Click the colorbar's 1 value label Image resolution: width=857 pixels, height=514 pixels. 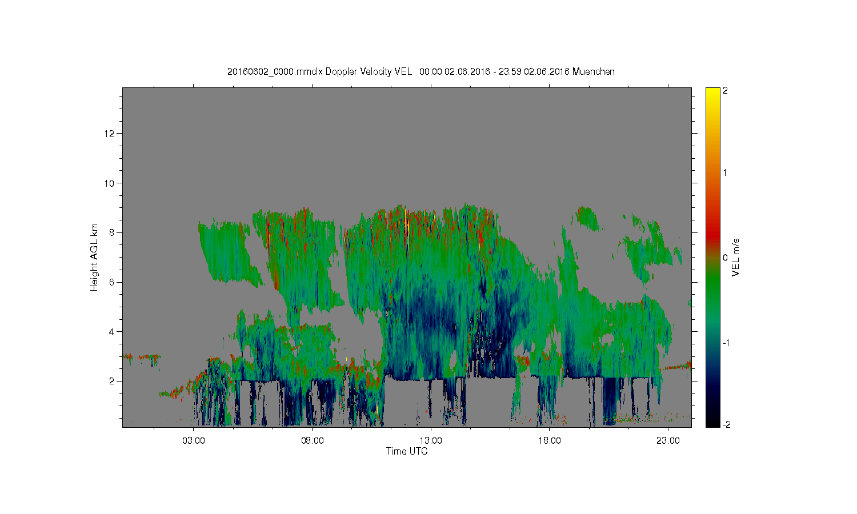[725, 173]
